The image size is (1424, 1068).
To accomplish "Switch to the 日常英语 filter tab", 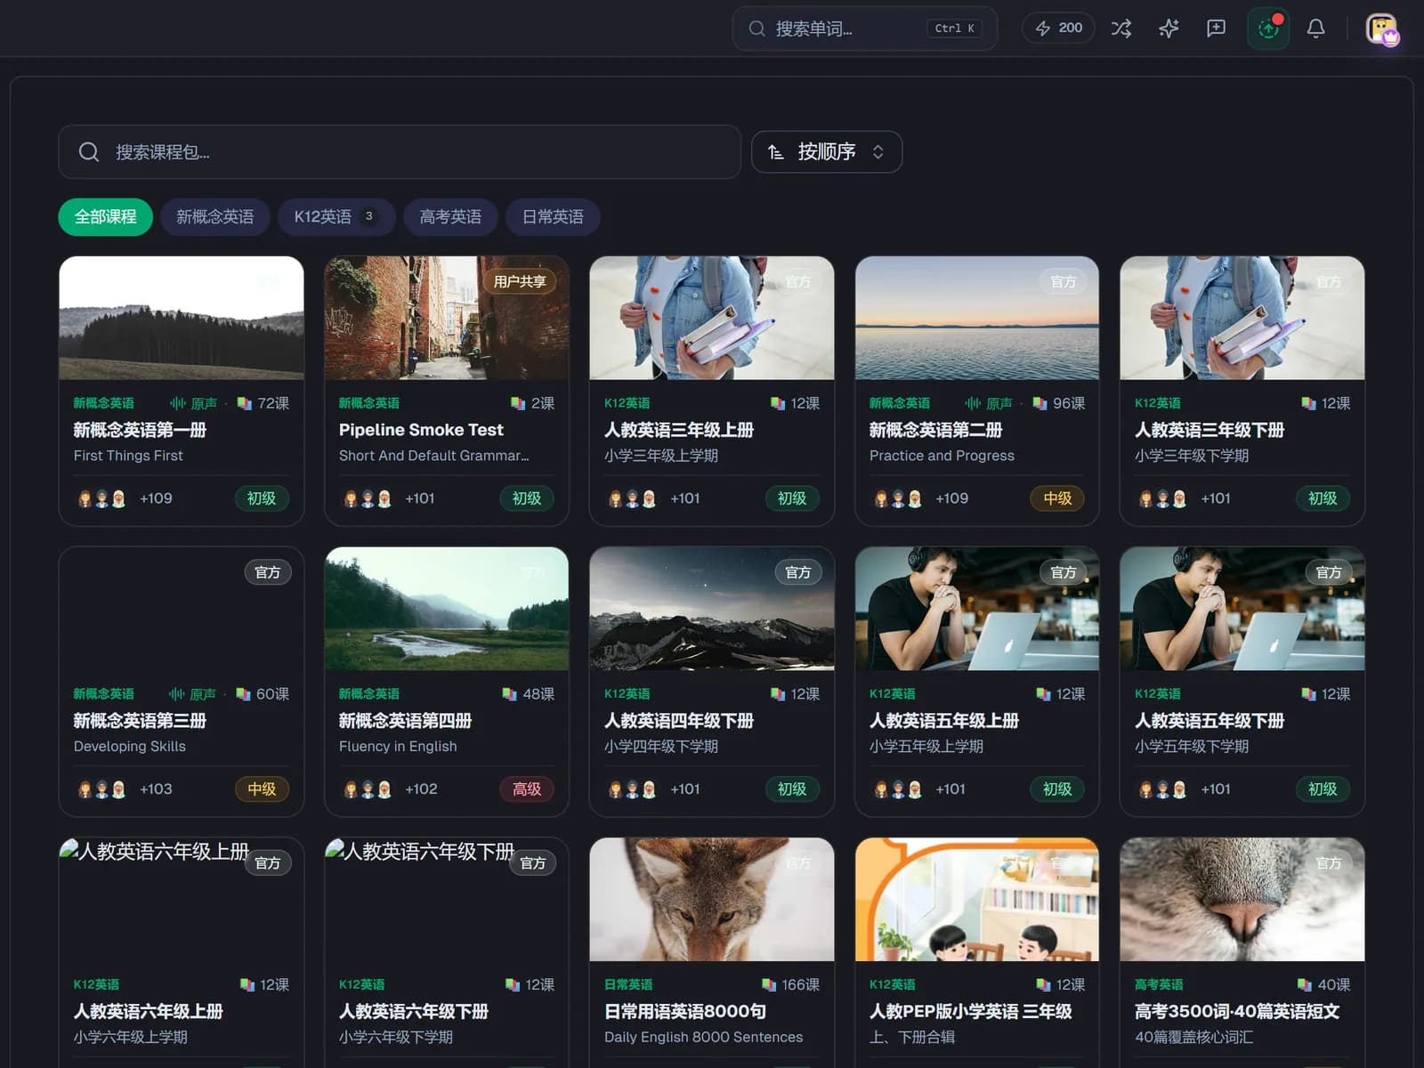I will tap(553, 217).
